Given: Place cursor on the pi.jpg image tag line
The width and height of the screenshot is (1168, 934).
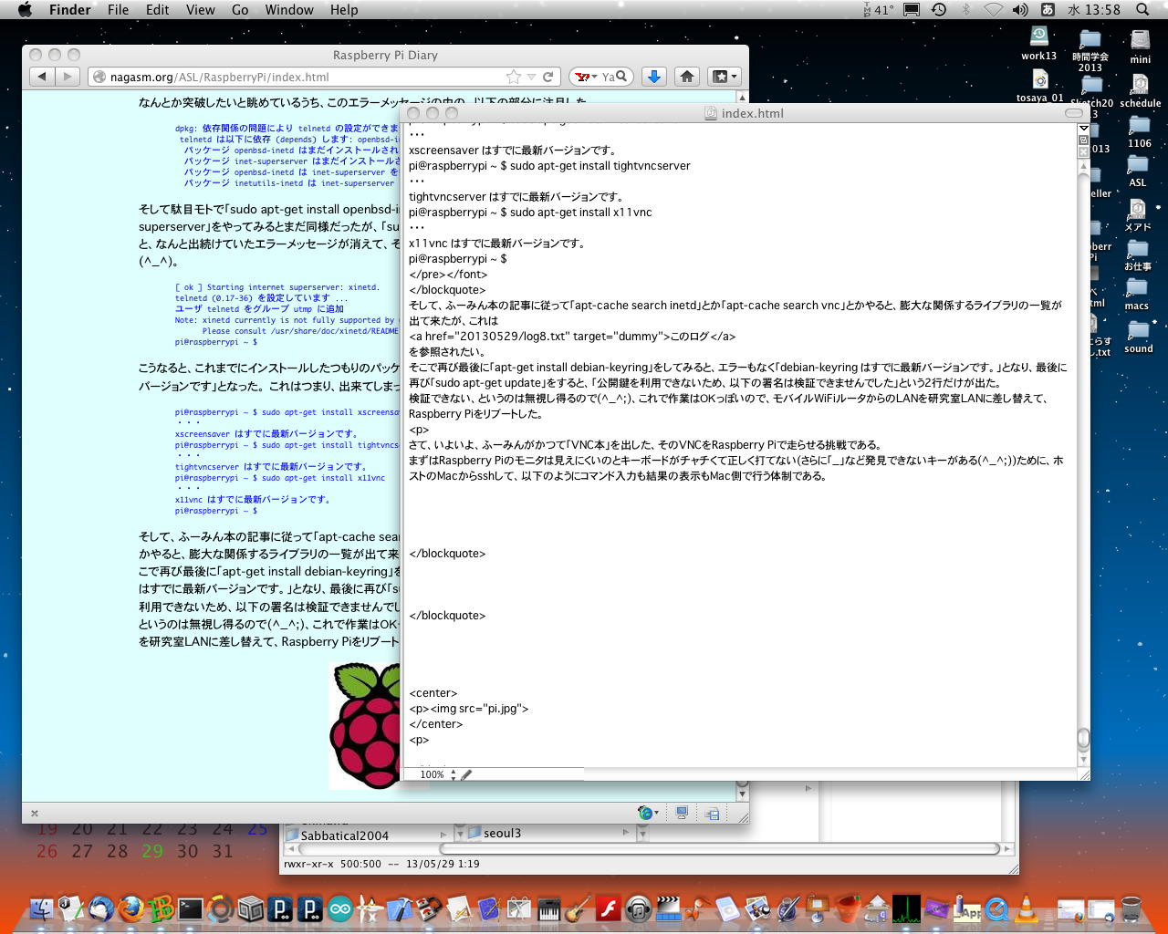Looking at the screenshot, I should [469, 709].
